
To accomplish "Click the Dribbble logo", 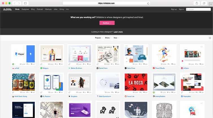I will pos(8,9).
